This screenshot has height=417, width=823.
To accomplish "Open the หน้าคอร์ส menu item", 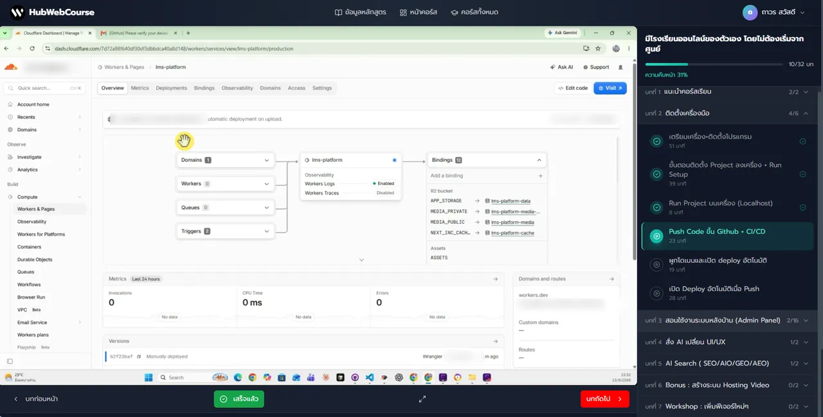I will point(418,12).
